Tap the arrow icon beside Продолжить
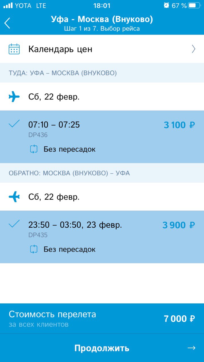 coord(192,348)
